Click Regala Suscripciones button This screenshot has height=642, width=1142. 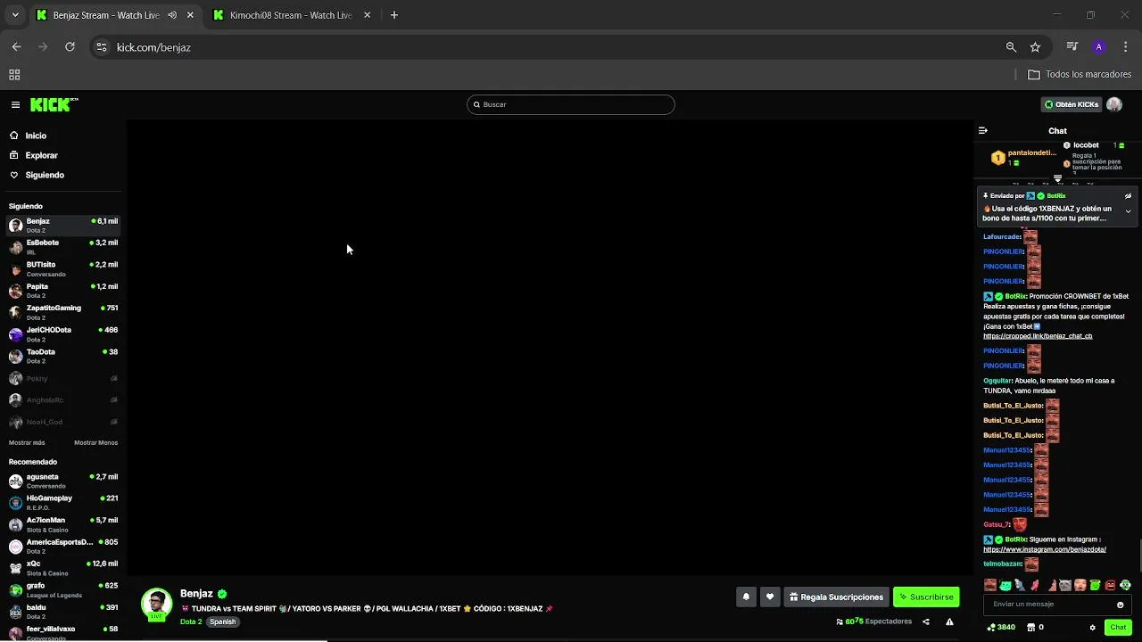tap(836, 597)
